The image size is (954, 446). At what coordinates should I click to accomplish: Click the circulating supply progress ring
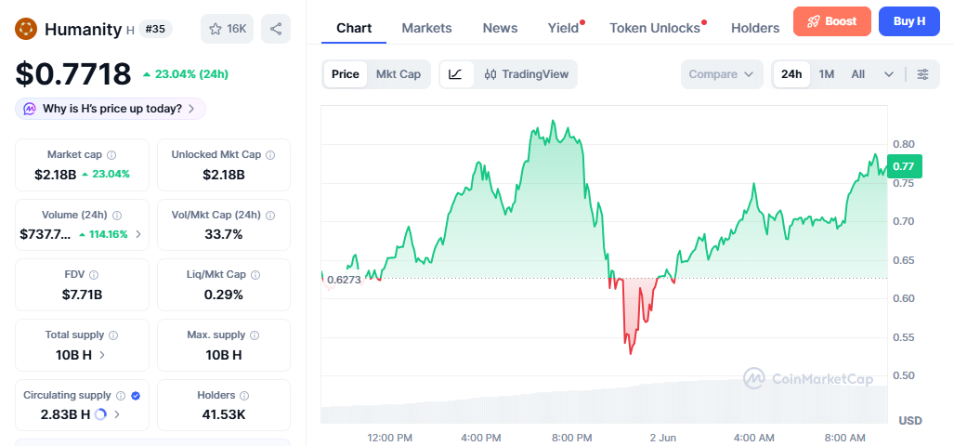[101, 415]
